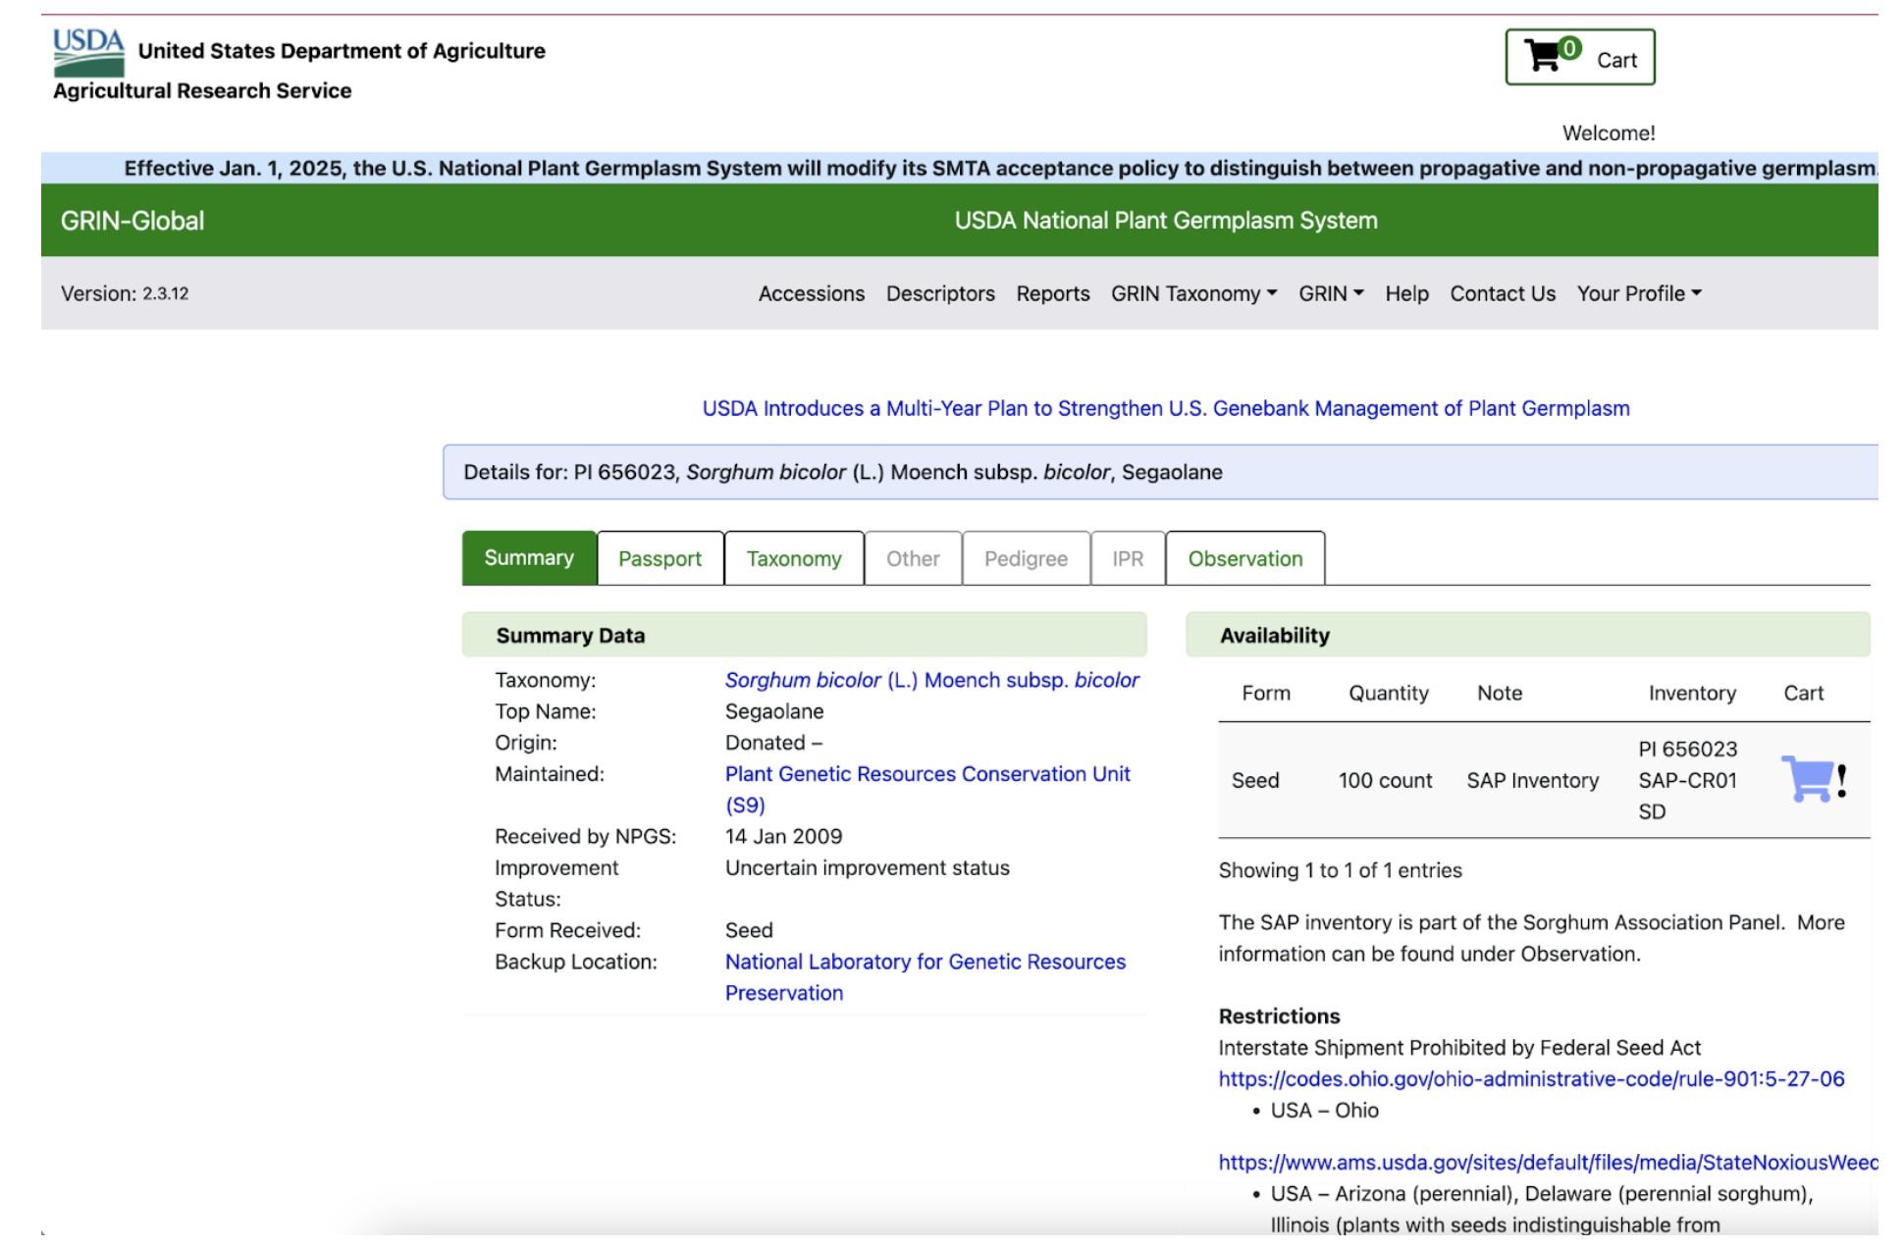
Task: Select the Summary tab
Action: tap(529, 557)
